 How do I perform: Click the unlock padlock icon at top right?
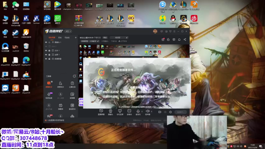coord(168,39)
